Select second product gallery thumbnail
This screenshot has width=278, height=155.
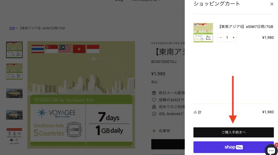coord(14,72)
